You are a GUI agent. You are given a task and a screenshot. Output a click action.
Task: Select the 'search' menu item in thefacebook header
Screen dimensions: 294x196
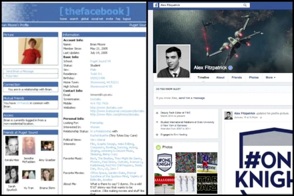pos(74,19)
